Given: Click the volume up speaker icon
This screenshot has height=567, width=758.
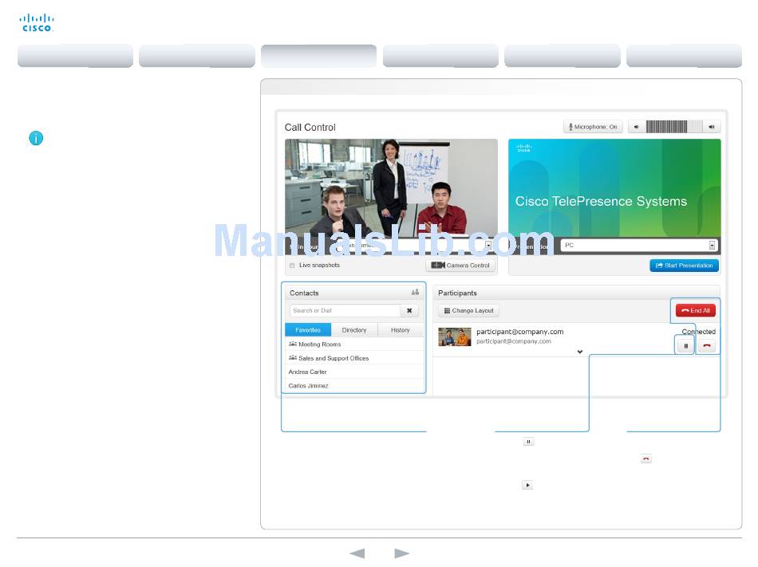Looking at the screenshot, I should coord(712,127).
